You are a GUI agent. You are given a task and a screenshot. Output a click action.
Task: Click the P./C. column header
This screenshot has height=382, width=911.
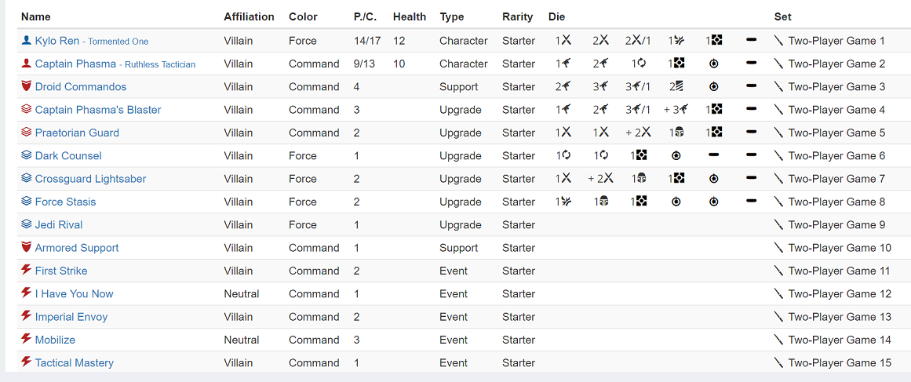366,16
